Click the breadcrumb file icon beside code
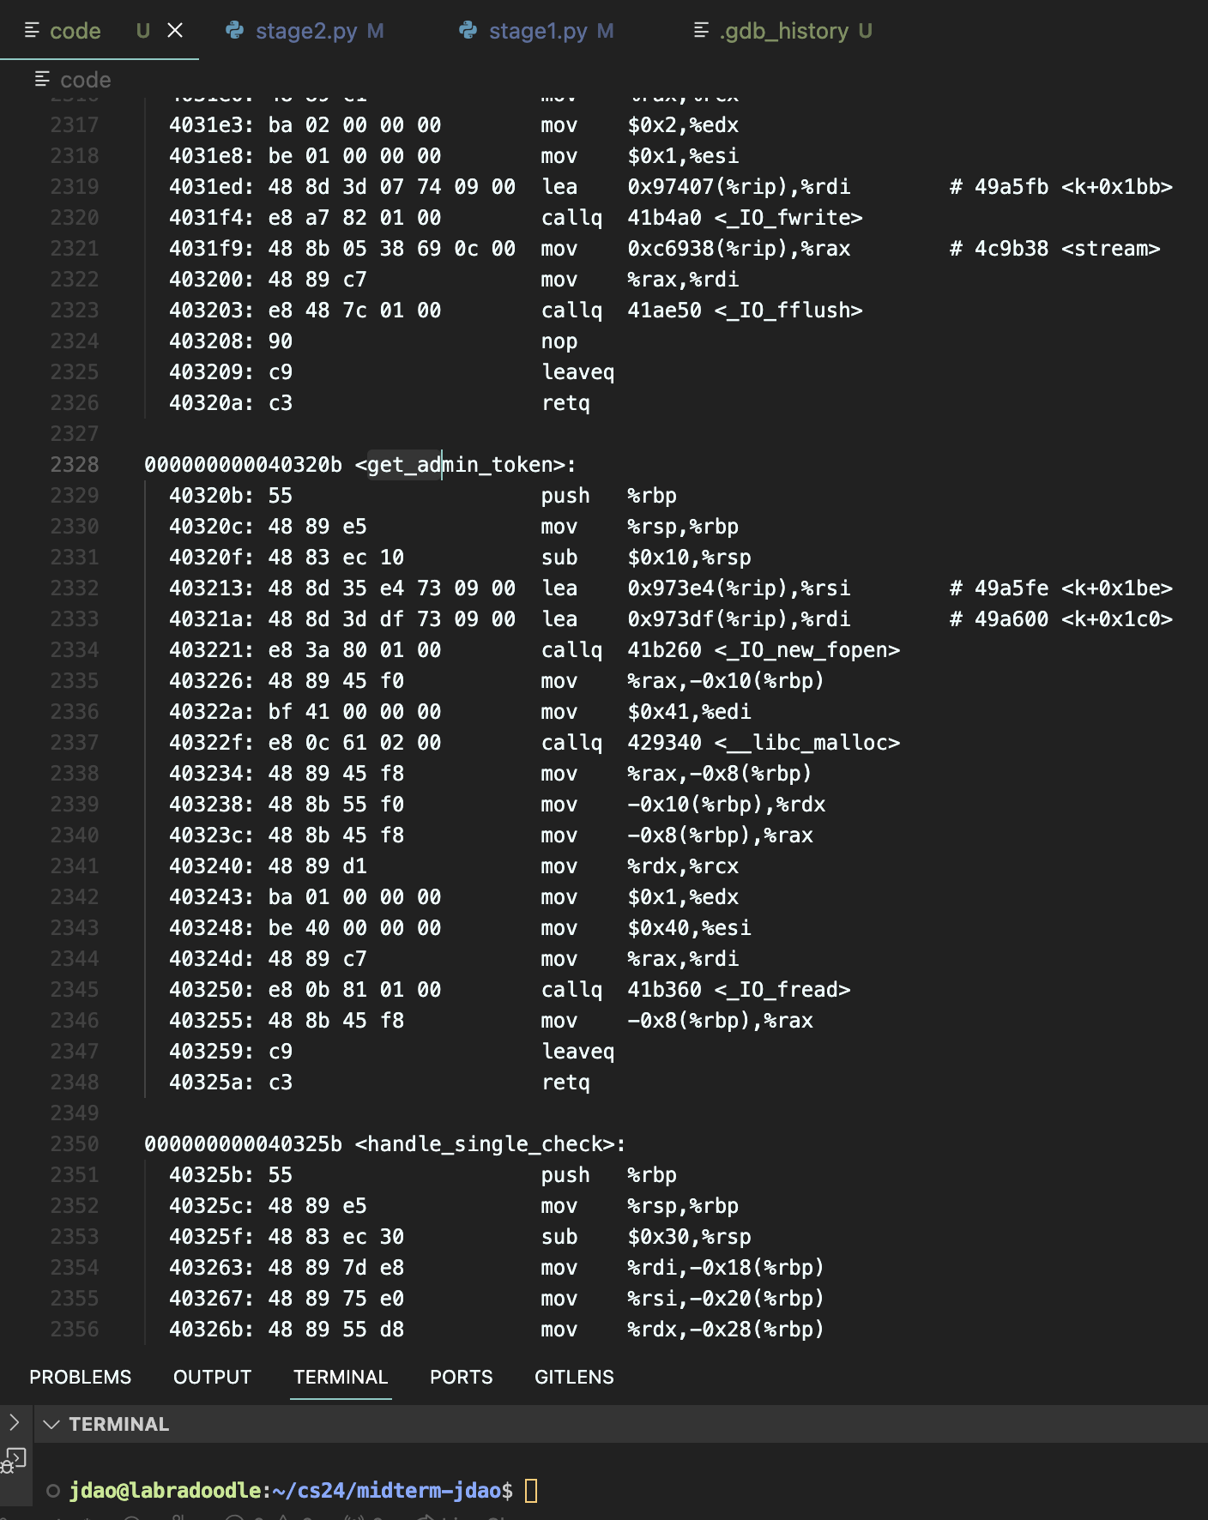This screenshot has height=1520, width=1208. (x=42, y=80)
